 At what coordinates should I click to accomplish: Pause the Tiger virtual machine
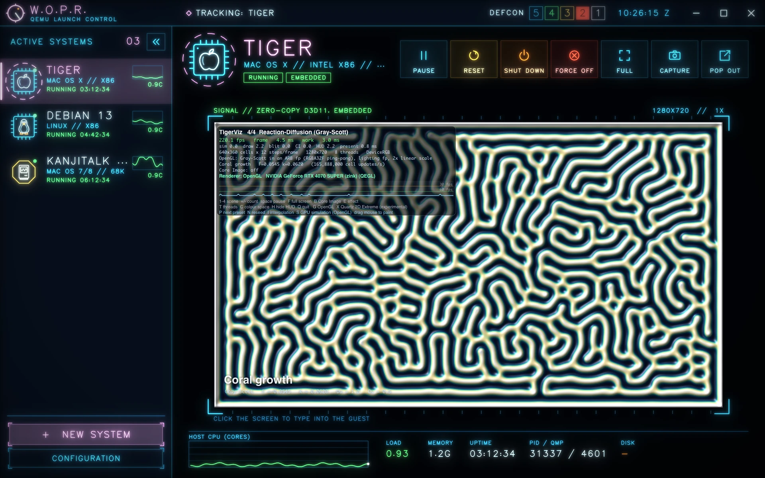(x=424, y=59)
